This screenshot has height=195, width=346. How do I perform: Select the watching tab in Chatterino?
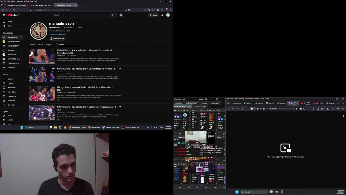[178, 103]
